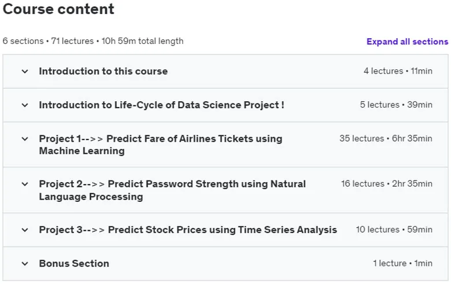
Task: Expand the Introduction to this course chevron
Action: point(25,71)
